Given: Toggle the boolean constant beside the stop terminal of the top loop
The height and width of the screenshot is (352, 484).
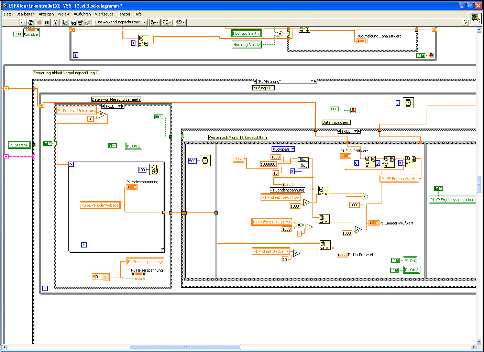Looking at the screenshot, I should tap(421, 55).
